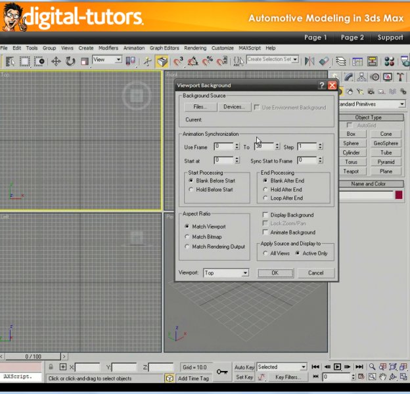Select Loop After End radio button
This screenshot has width=410, height=394.
(265, 198)
